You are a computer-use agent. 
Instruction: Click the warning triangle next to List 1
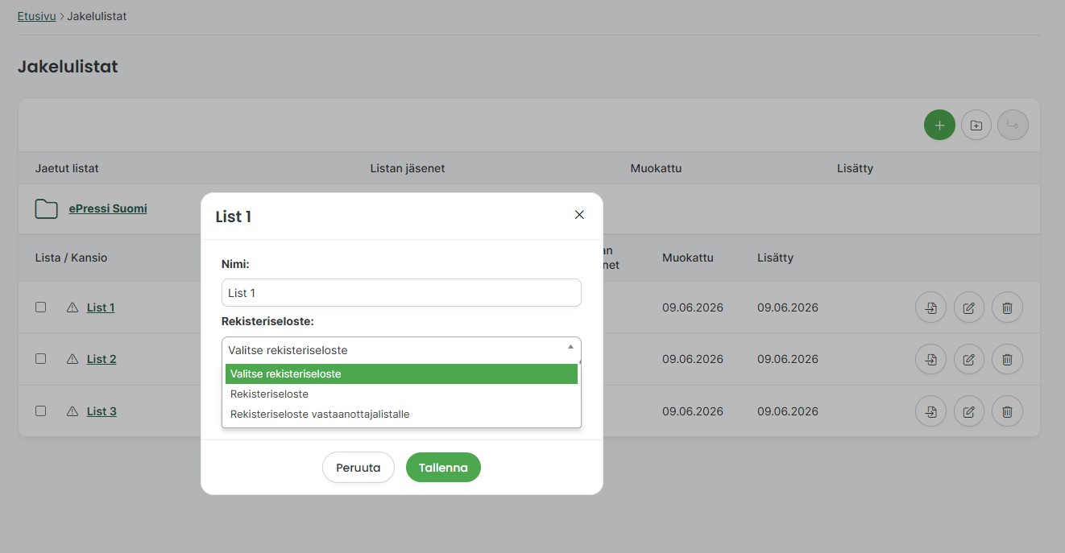click(73, 307)
